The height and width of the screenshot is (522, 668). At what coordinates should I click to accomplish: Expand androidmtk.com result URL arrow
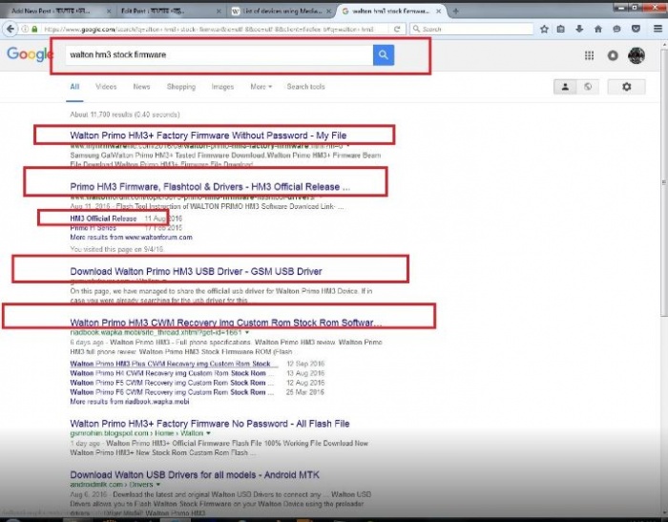(158, 485)
